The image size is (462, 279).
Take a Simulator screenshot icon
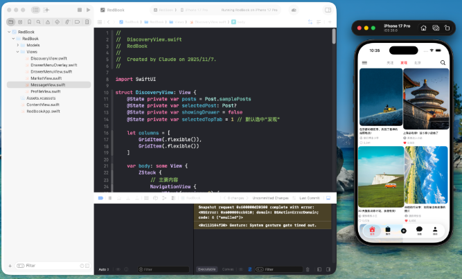click(x=436, y=28)
